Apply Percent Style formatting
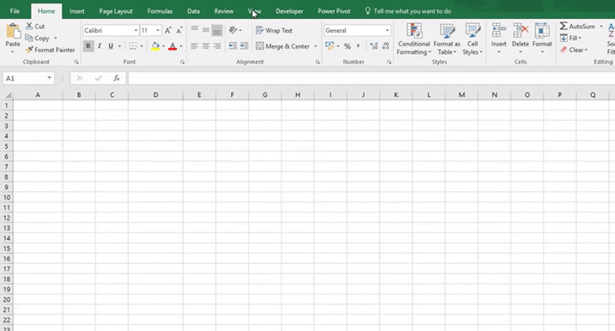 point(347,46)
